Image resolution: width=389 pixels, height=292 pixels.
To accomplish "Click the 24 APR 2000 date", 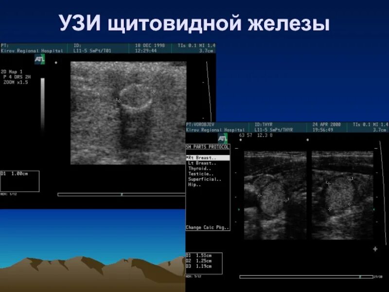I will click(326, 125).
